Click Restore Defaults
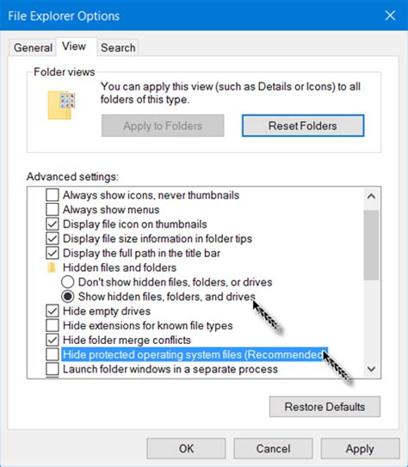This screenshot has width=408, height=467. point(325,407)
